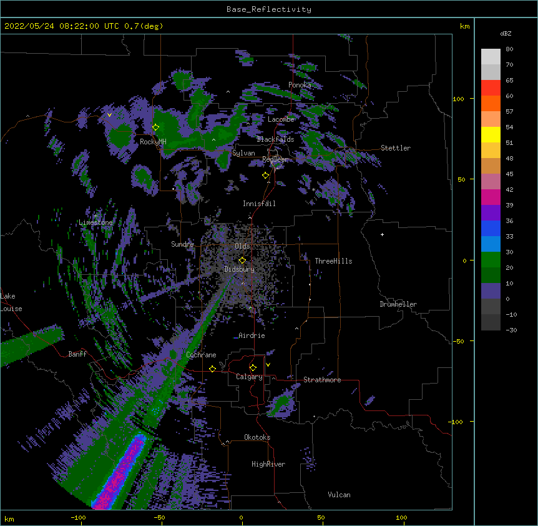
Task: Click the Blackfalds town label
Action: tap(275, 139)
